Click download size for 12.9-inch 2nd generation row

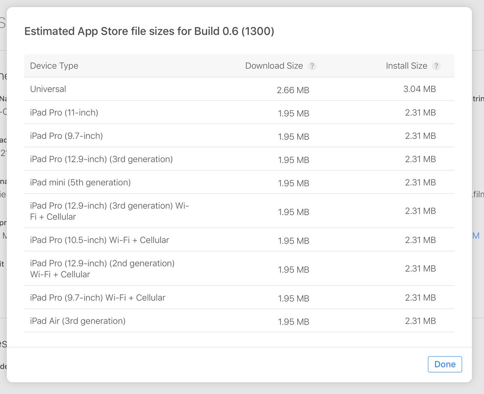coord(294,270)
